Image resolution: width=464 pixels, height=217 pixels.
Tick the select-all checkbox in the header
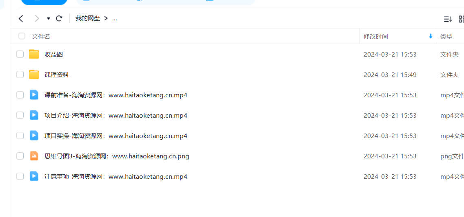(x=22, y=36)
